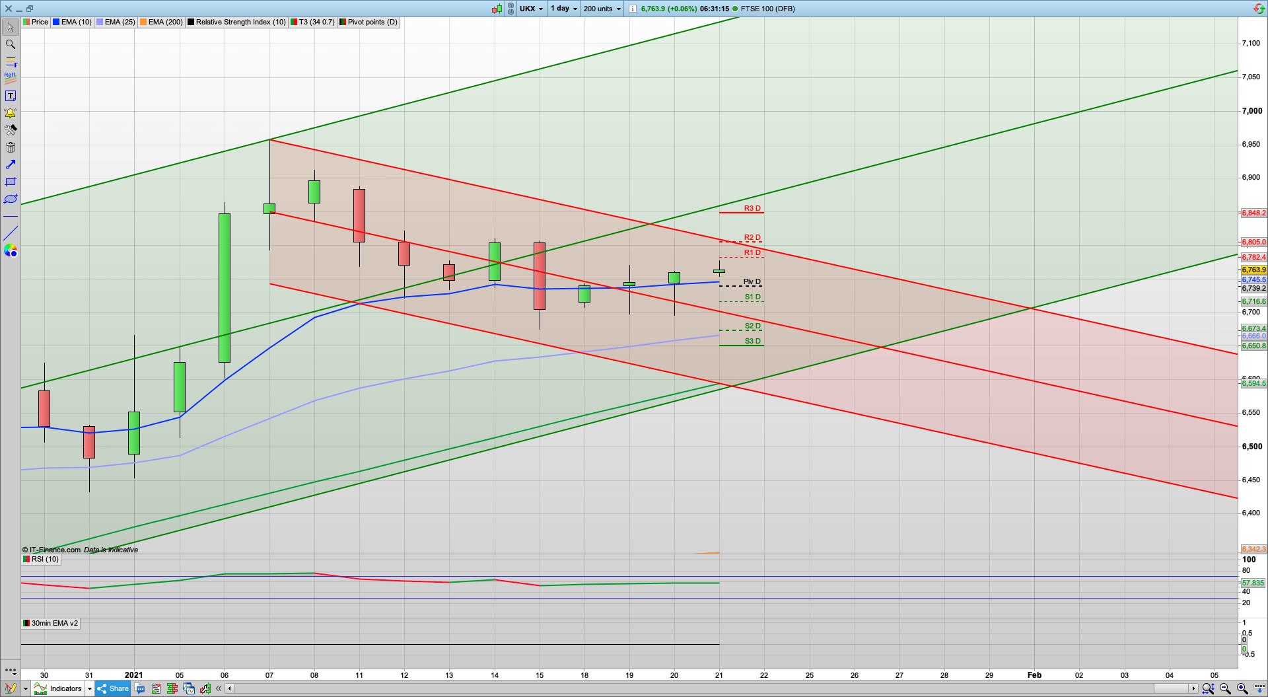Open the 30min EMA v2 panel label
This screenshot has width=1268, height=697.
(51, 623)
